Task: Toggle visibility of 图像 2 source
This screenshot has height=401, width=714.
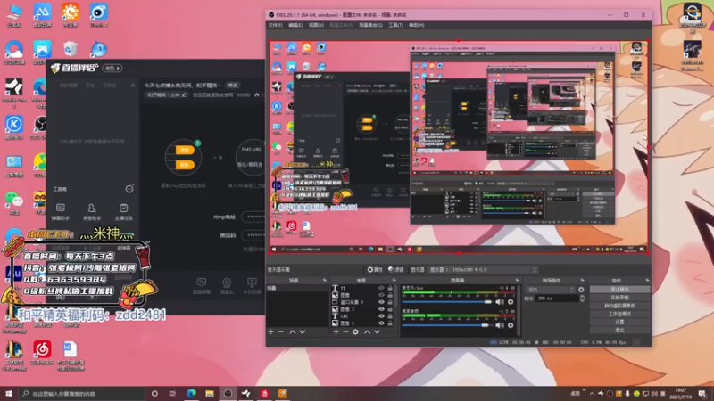Action: pos(381,323)
